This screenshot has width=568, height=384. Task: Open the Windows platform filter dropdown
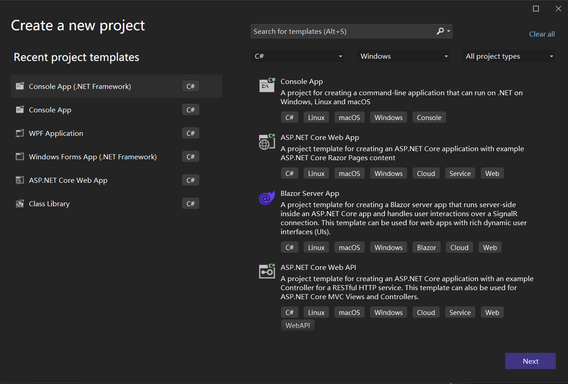coord(404,56)
